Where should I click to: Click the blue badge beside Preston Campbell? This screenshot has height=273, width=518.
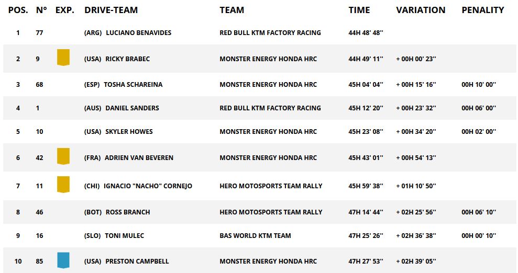click(63, 260)
